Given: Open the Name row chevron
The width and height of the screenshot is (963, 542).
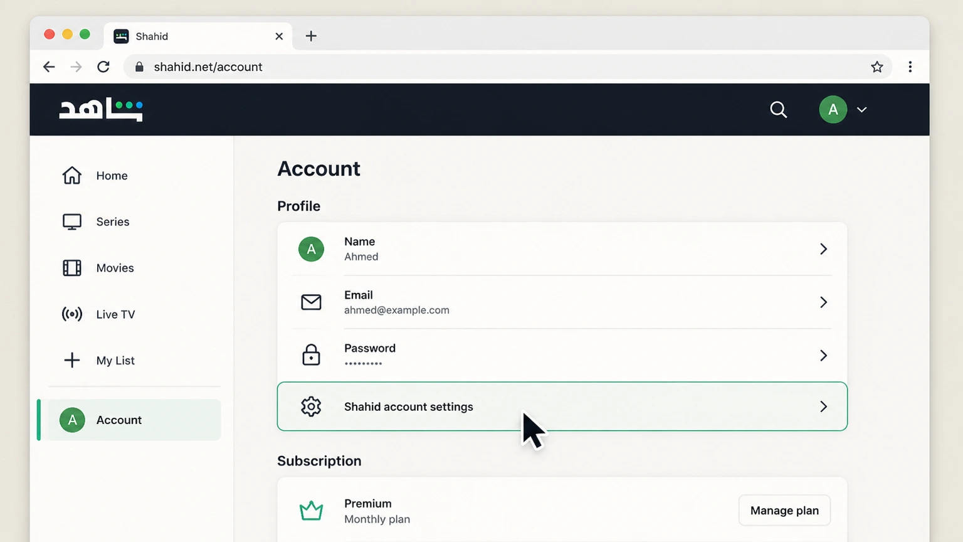Looking at the screenshot, I should click(823, 249).
